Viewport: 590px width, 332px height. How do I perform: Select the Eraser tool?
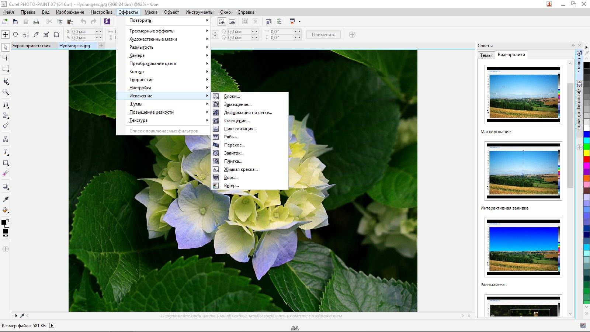point(6,172)
